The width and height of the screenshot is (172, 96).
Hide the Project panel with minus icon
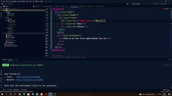[x=44, y=6]
